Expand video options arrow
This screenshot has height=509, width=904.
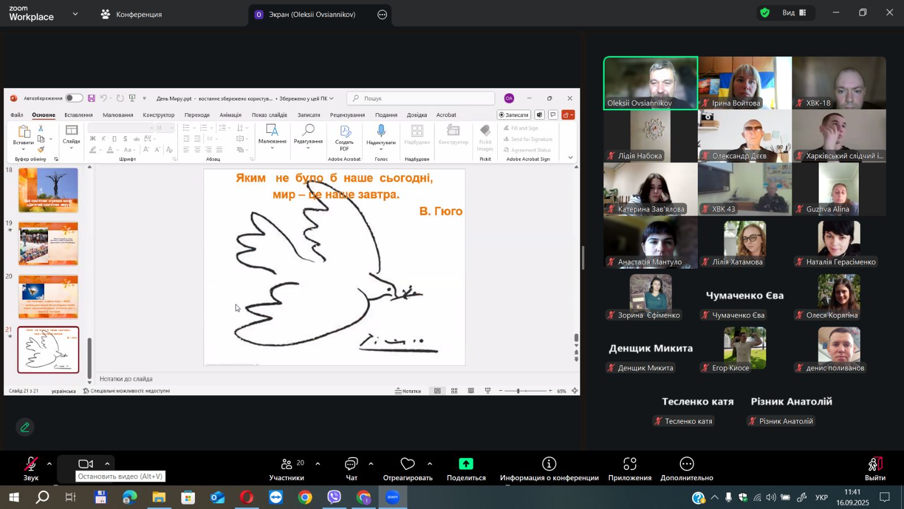click(x=107, y=464)
